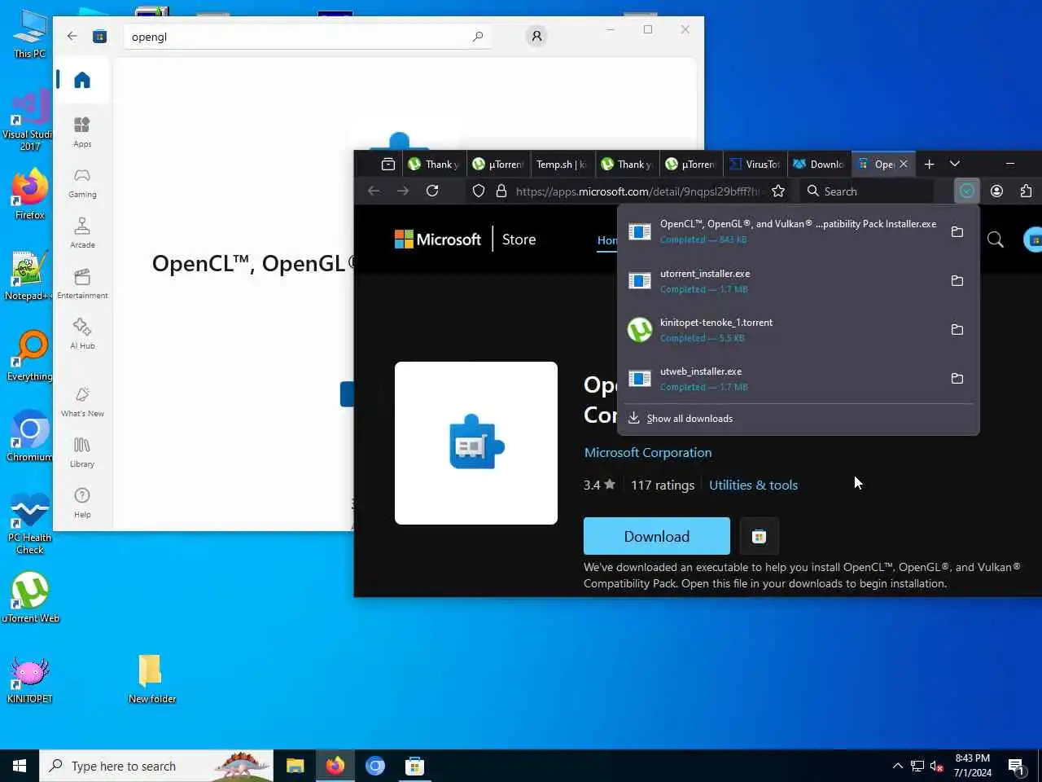Switch to the Downloads tab
Viewport: 1042px width, 782px height.
(820, 164)
